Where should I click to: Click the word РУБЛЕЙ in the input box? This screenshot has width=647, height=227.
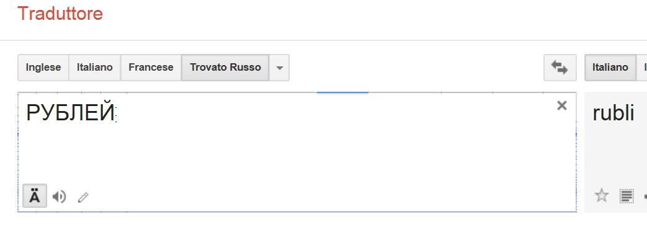coord(70,113)
